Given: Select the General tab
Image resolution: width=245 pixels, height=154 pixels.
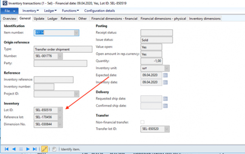Looking at the screenshot, I should (x=25, y=18).
